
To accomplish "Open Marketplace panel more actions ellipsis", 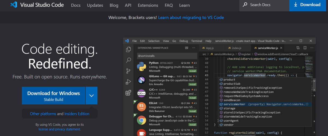I will tap(194, 48).
